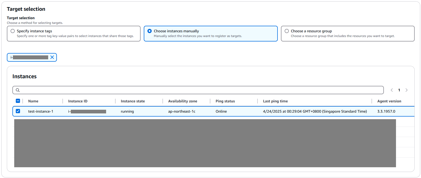Sort by the Ping status column header
Image resolution: width=421 pixels, height=178 pixels.
coord(225,101)
